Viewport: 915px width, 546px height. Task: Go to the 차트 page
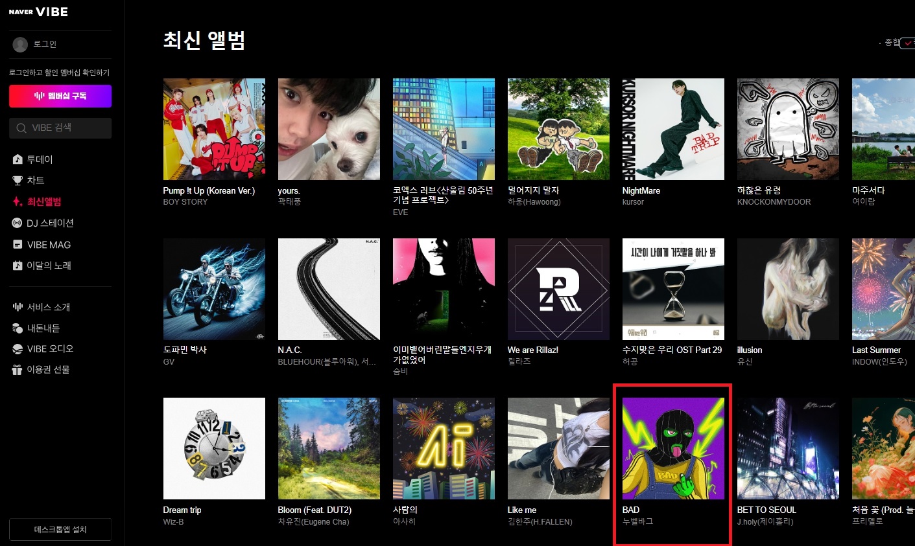pyautogui.click(x=36, y=181)
